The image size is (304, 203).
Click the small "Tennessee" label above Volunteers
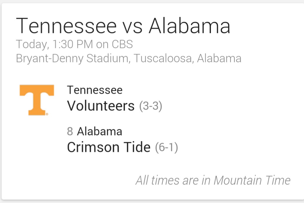[x=95, y=90]
